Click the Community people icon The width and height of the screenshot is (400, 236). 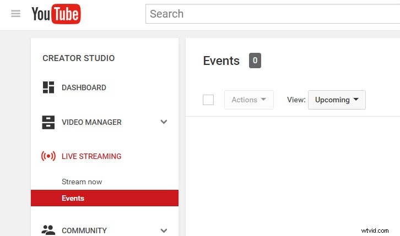(x=48, y=230)
